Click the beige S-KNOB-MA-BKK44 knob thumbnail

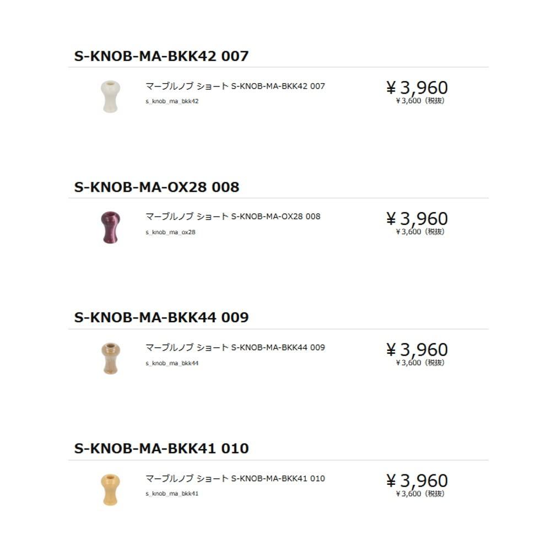pyautogui.click(x=111, y=358)
